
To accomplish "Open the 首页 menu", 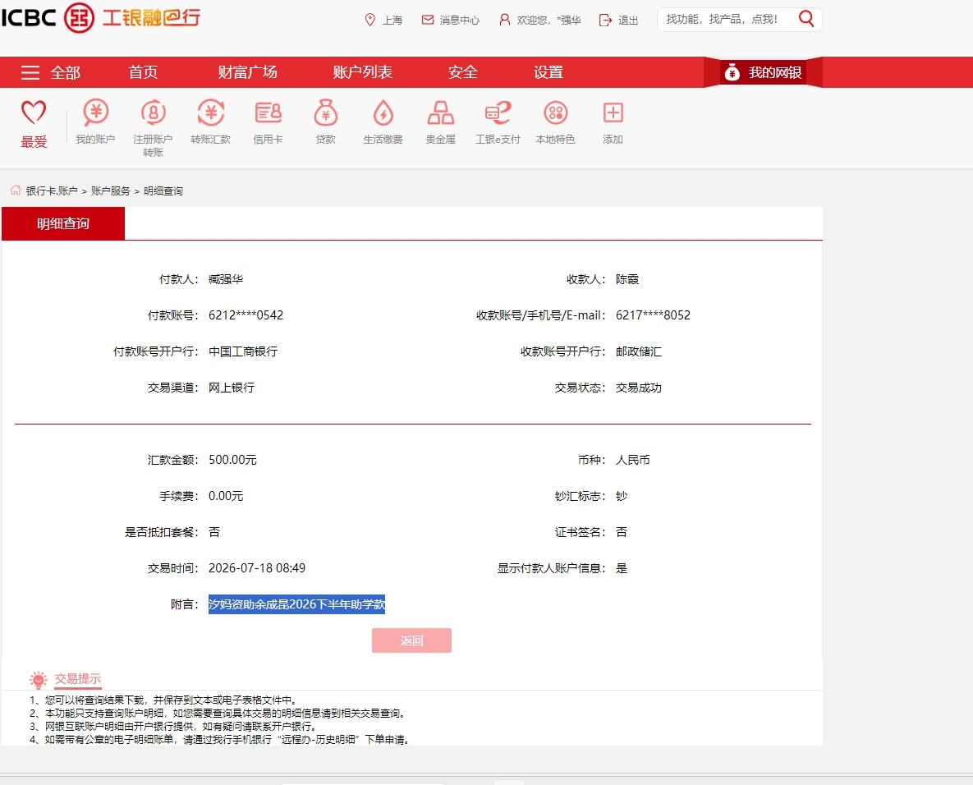I will tap(143, 72).
